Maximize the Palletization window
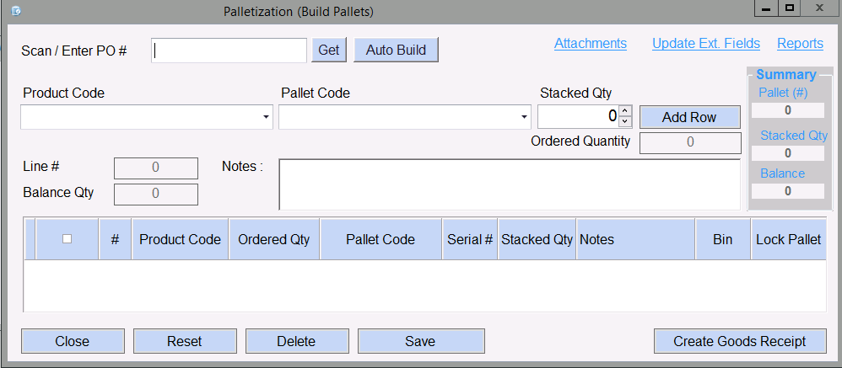The width and height of the screenshot is (842, 368). tap(790, 8)
